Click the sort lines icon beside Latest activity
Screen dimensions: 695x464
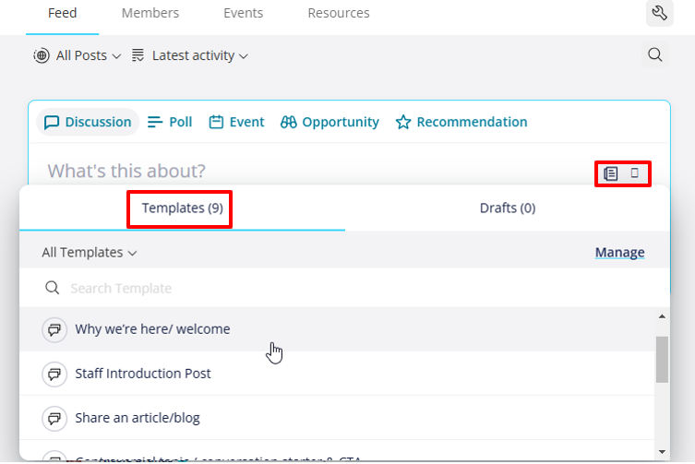pyautogui.click(x=138, y=55)
